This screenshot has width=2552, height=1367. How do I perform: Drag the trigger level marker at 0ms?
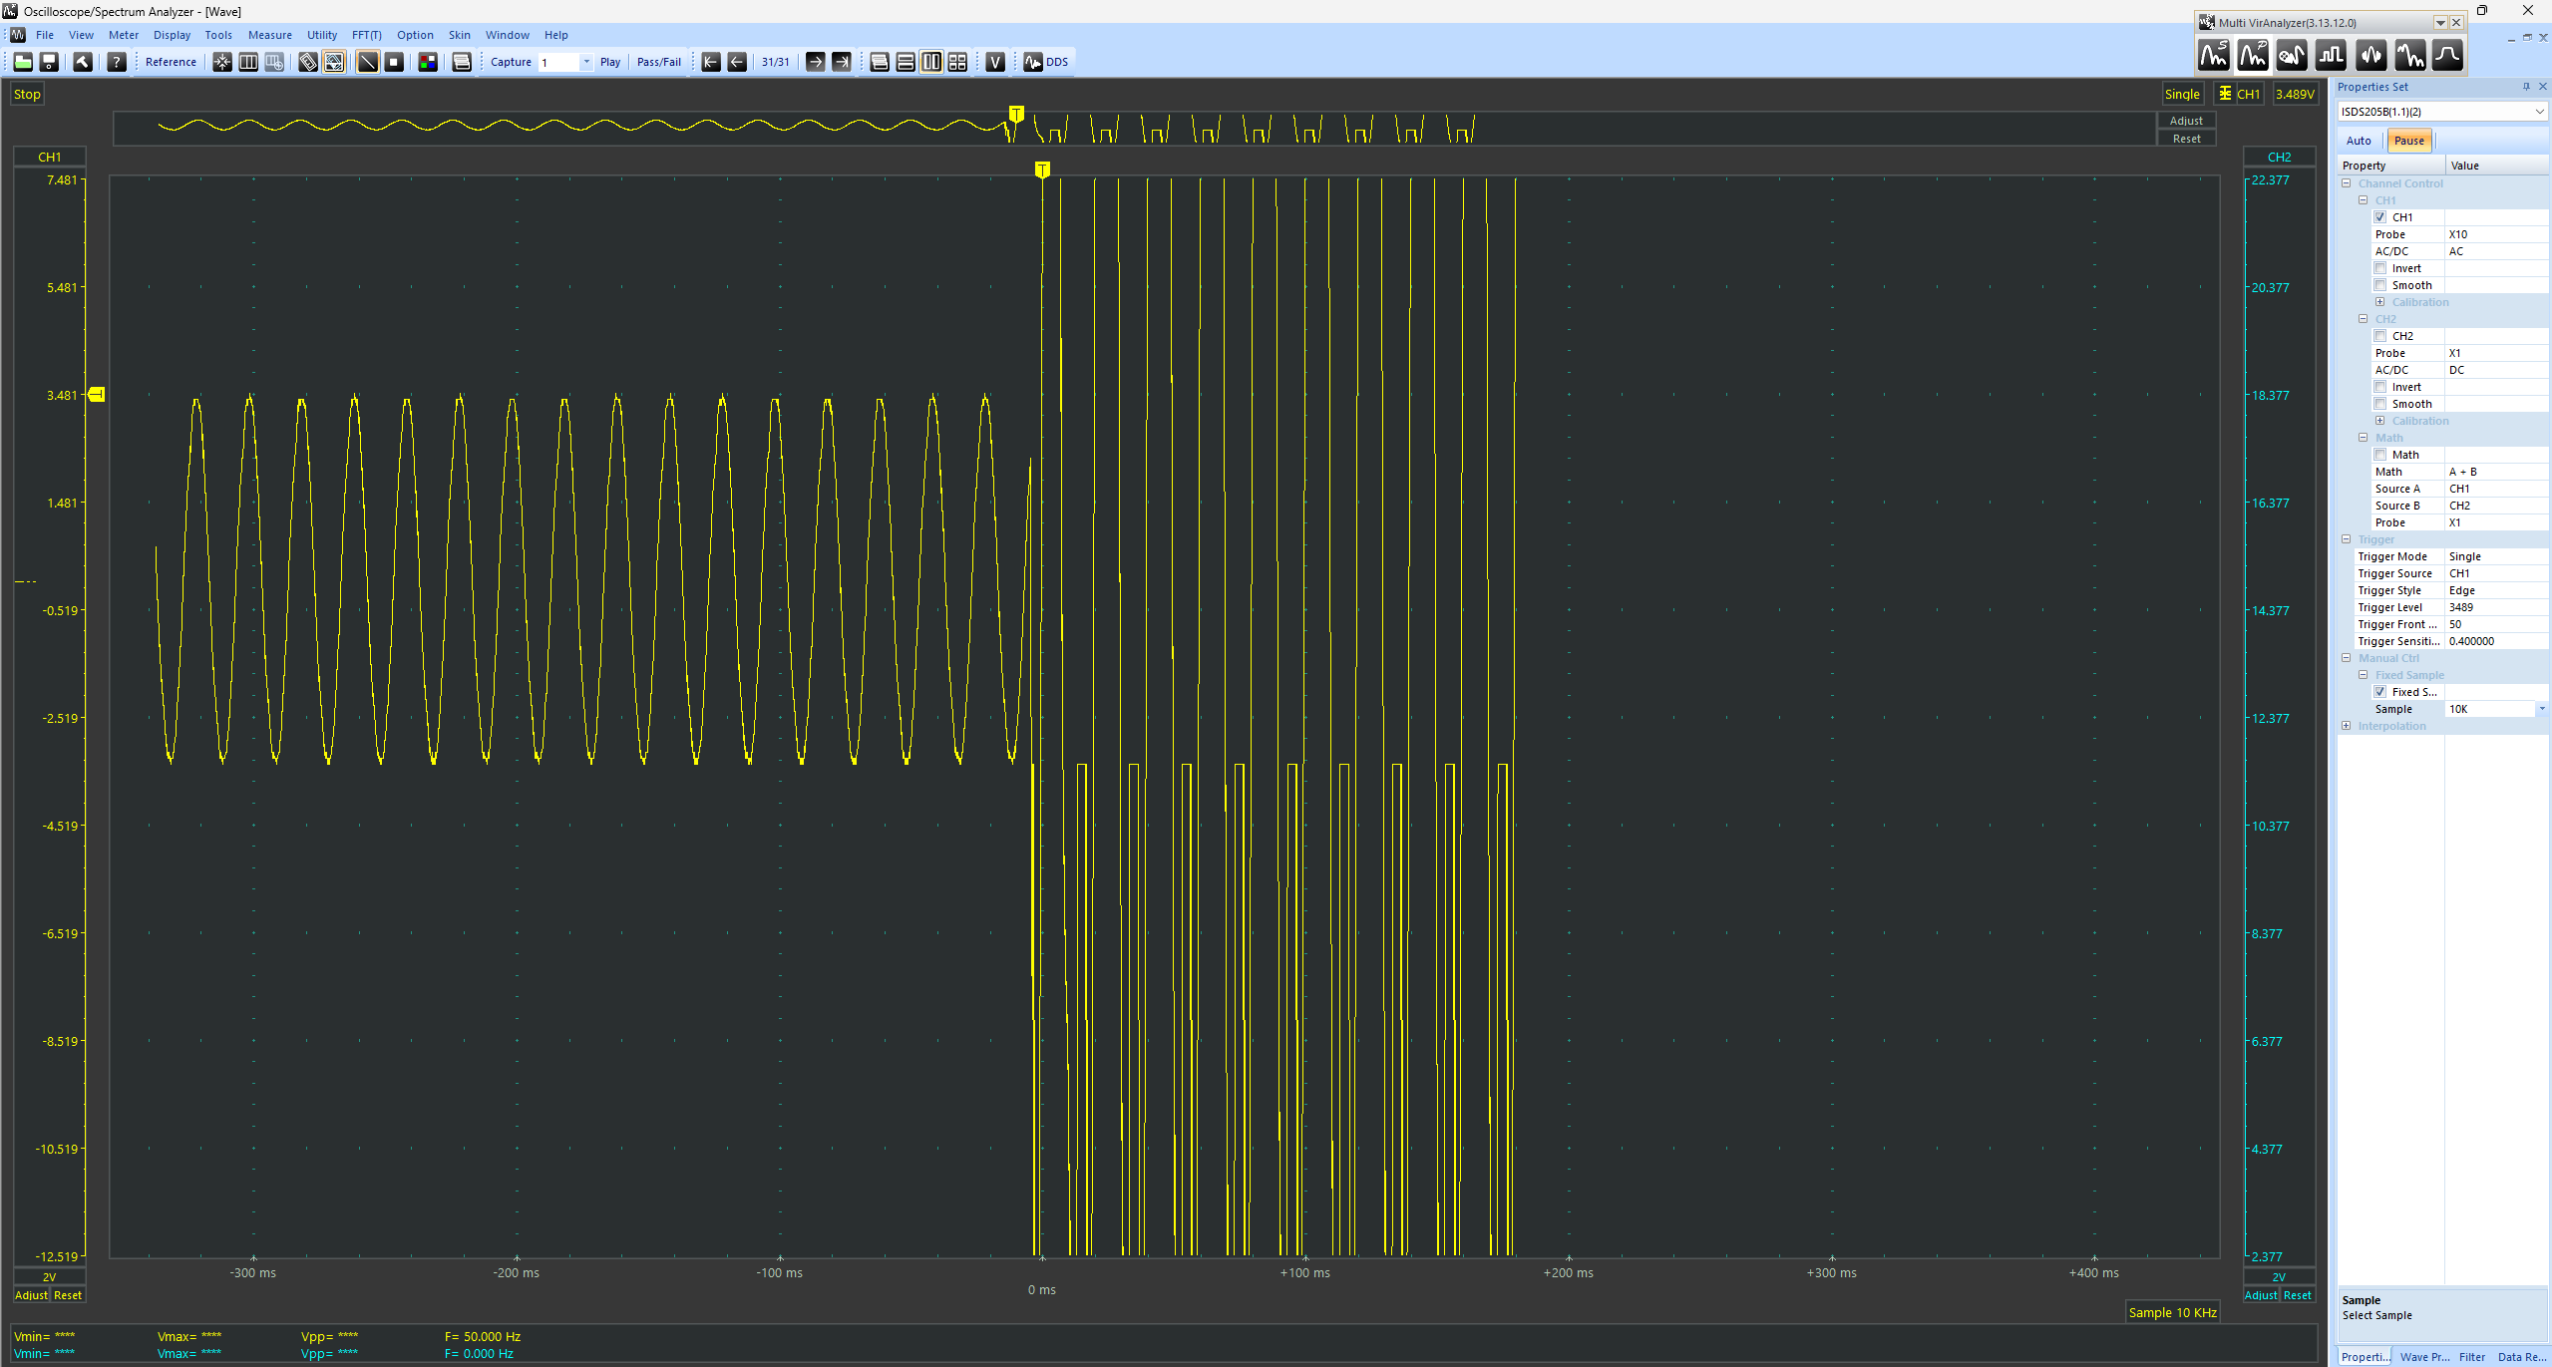[1041, 168]
